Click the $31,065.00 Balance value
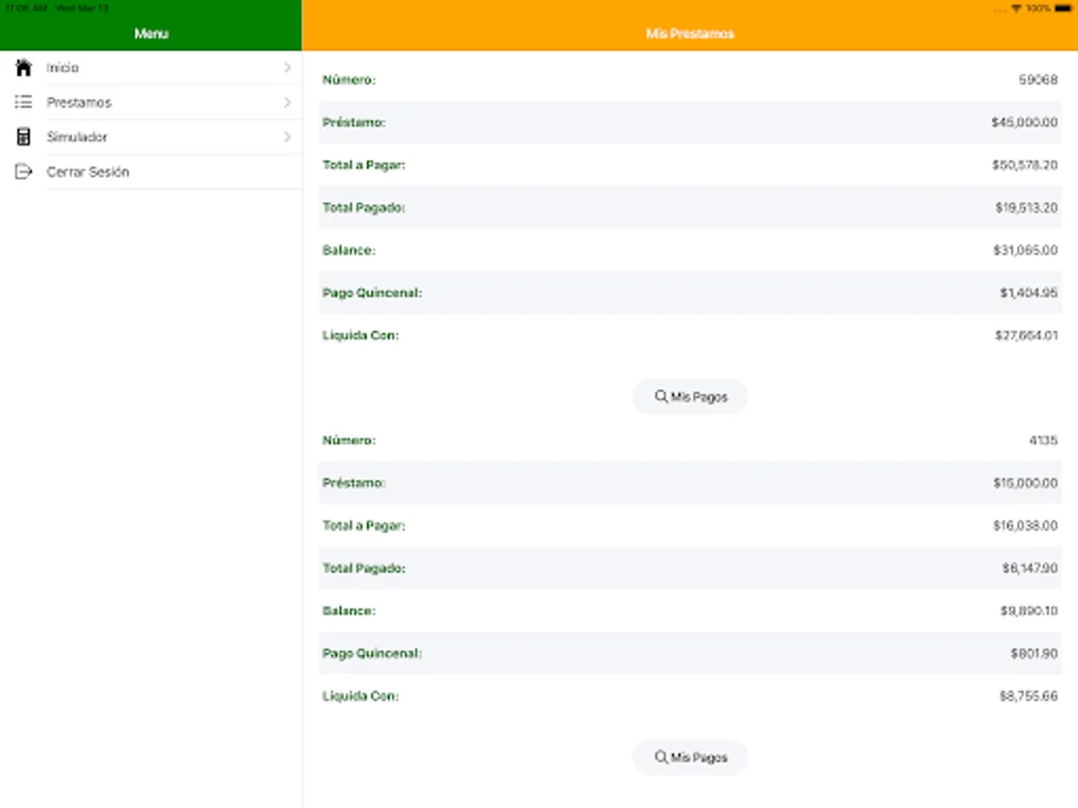 tap(1026, 250)
